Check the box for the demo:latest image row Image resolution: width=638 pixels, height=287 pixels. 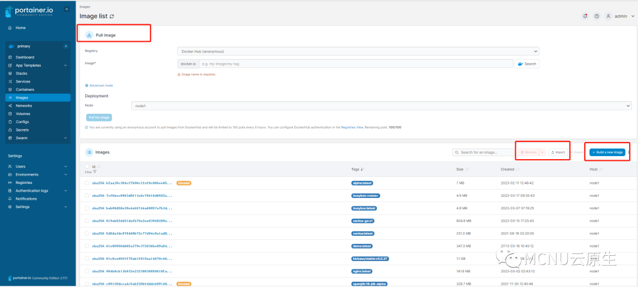(x=87, y=246)
